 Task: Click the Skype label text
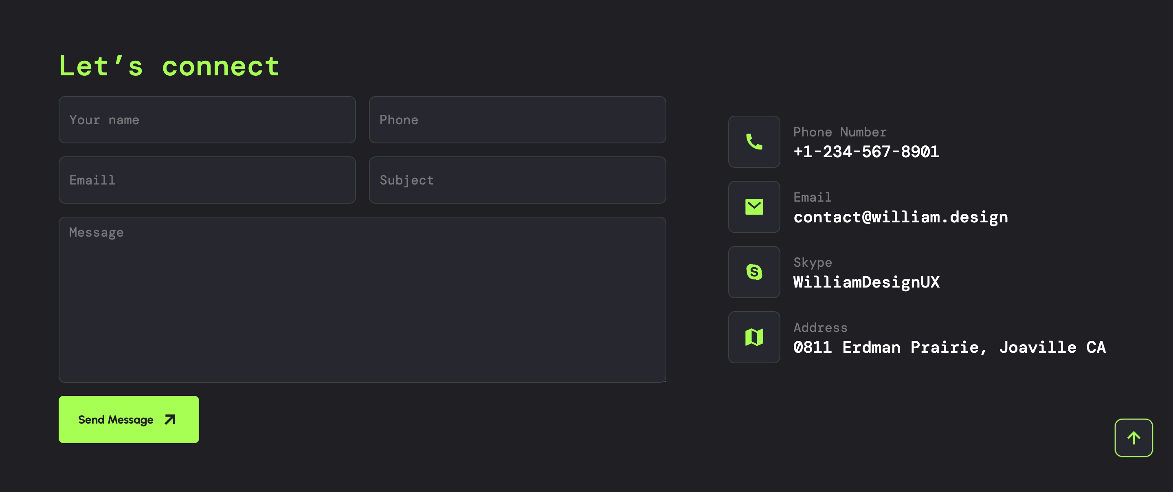click(x=813, y=262)
